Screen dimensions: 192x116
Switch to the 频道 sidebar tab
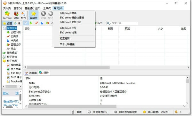point(8,23)
